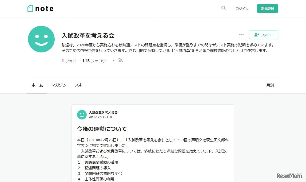Click profile heading 入試改革を考える会
306x182 pixels.
click(x=88, y=35)
